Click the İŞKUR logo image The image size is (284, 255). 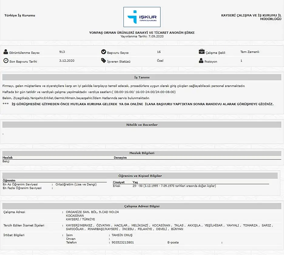click(142, 17)
